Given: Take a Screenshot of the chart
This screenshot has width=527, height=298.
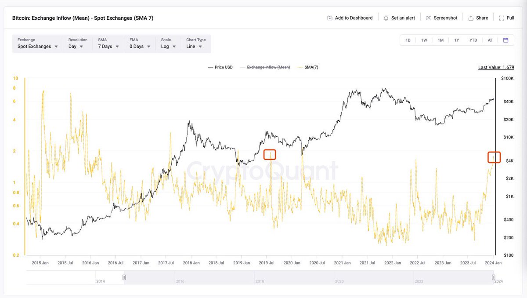Looking at the screenshot, I should [x=442, y=18].
